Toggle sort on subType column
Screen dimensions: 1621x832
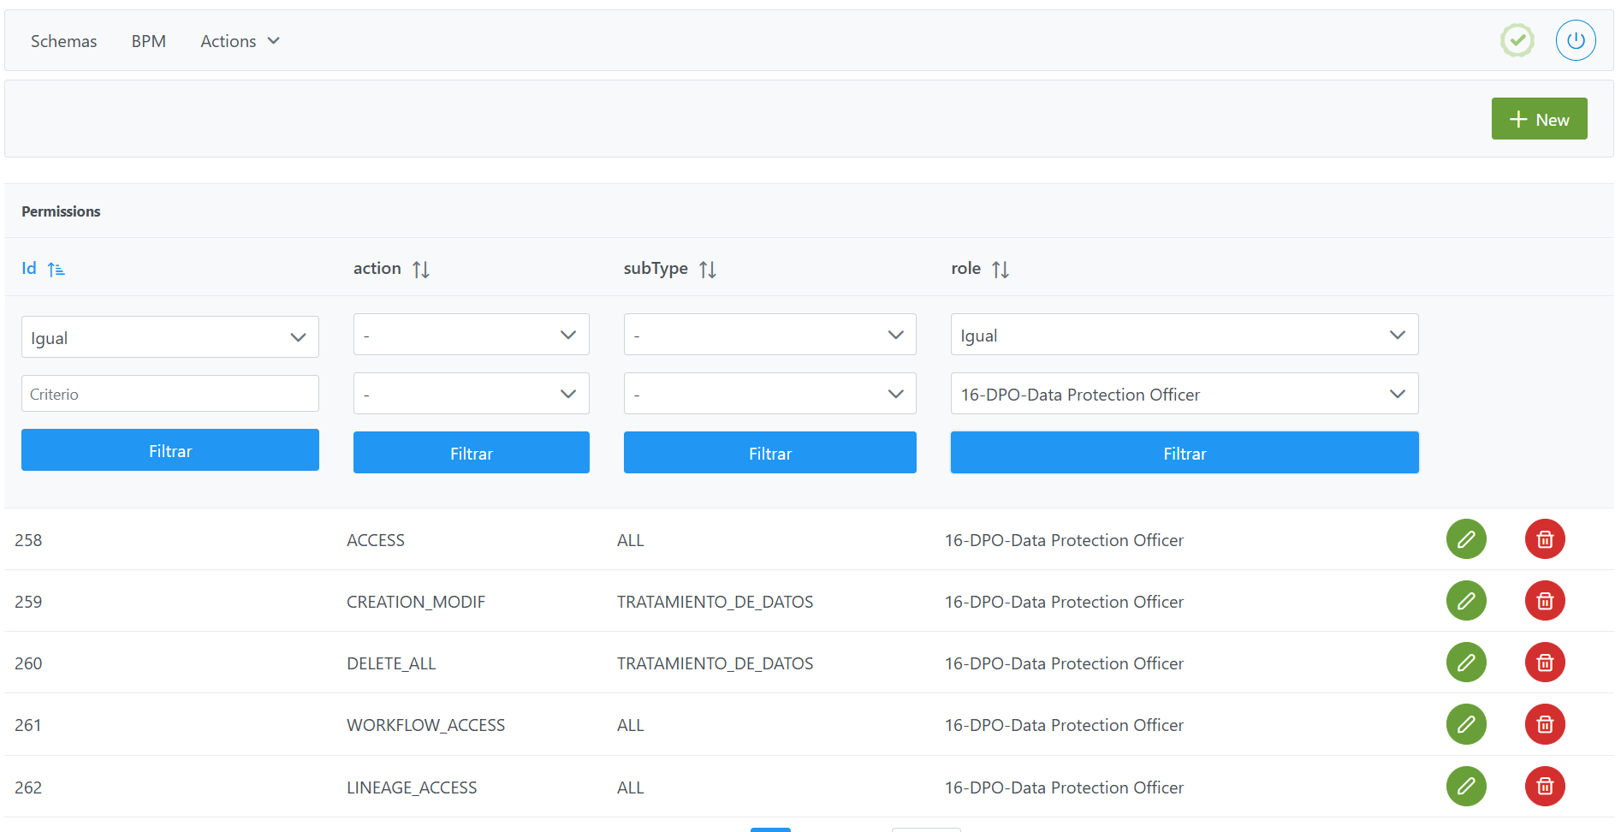tap(707, 270)
